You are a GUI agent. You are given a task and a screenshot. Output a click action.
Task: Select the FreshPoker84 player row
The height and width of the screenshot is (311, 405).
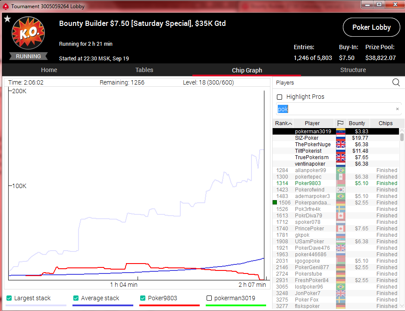click(x=336, y=280)
